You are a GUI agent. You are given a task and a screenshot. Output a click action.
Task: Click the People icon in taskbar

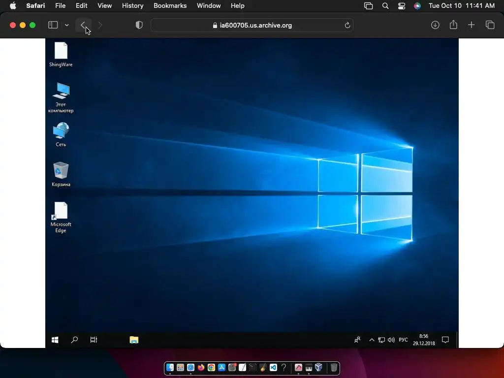[x=357, y=340]
